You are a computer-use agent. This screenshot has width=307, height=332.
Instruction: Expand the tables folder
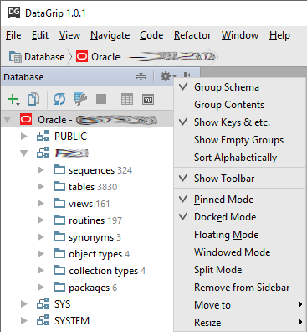41,186
